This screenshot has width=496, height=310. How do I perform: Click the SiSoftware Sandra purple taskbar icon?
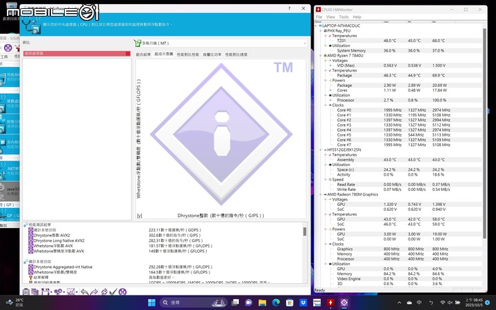[344, 302]
